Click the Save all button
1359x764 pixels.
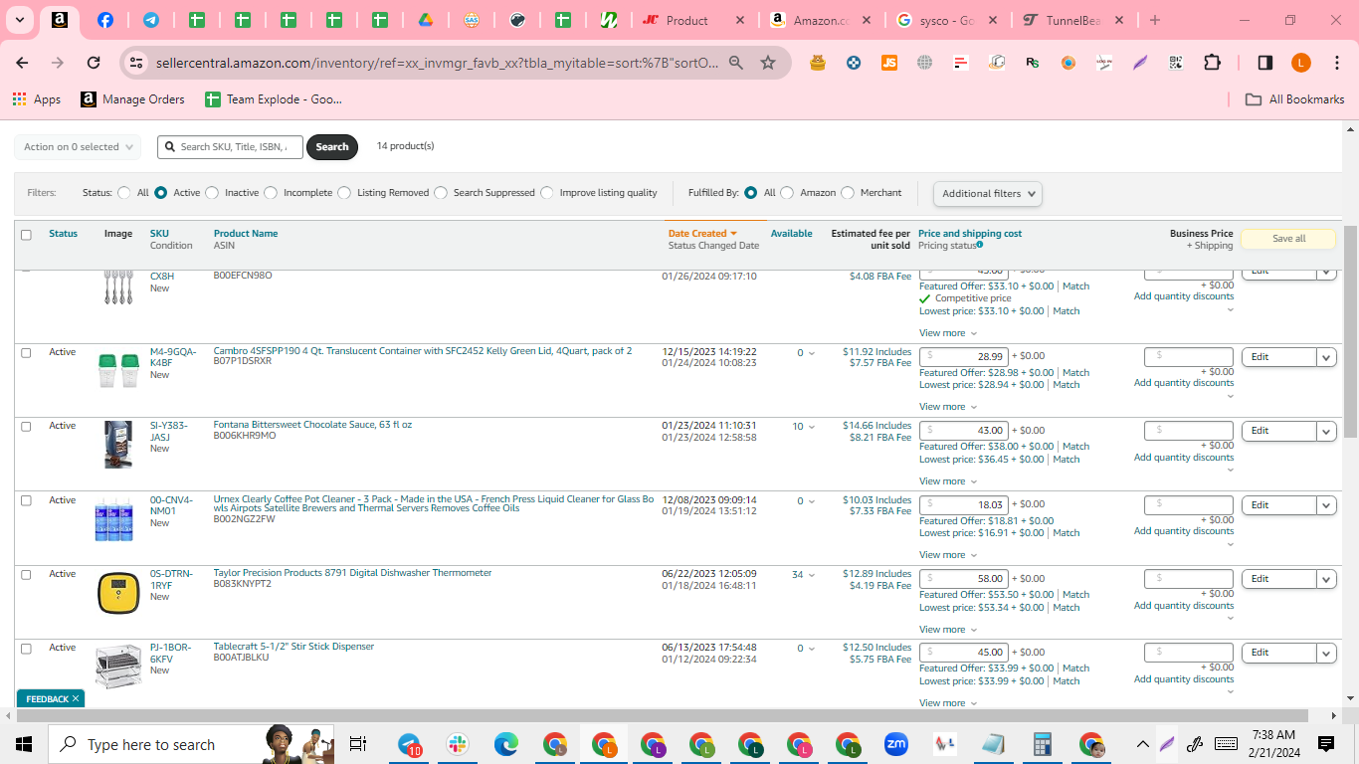(x=1288, y=239)
